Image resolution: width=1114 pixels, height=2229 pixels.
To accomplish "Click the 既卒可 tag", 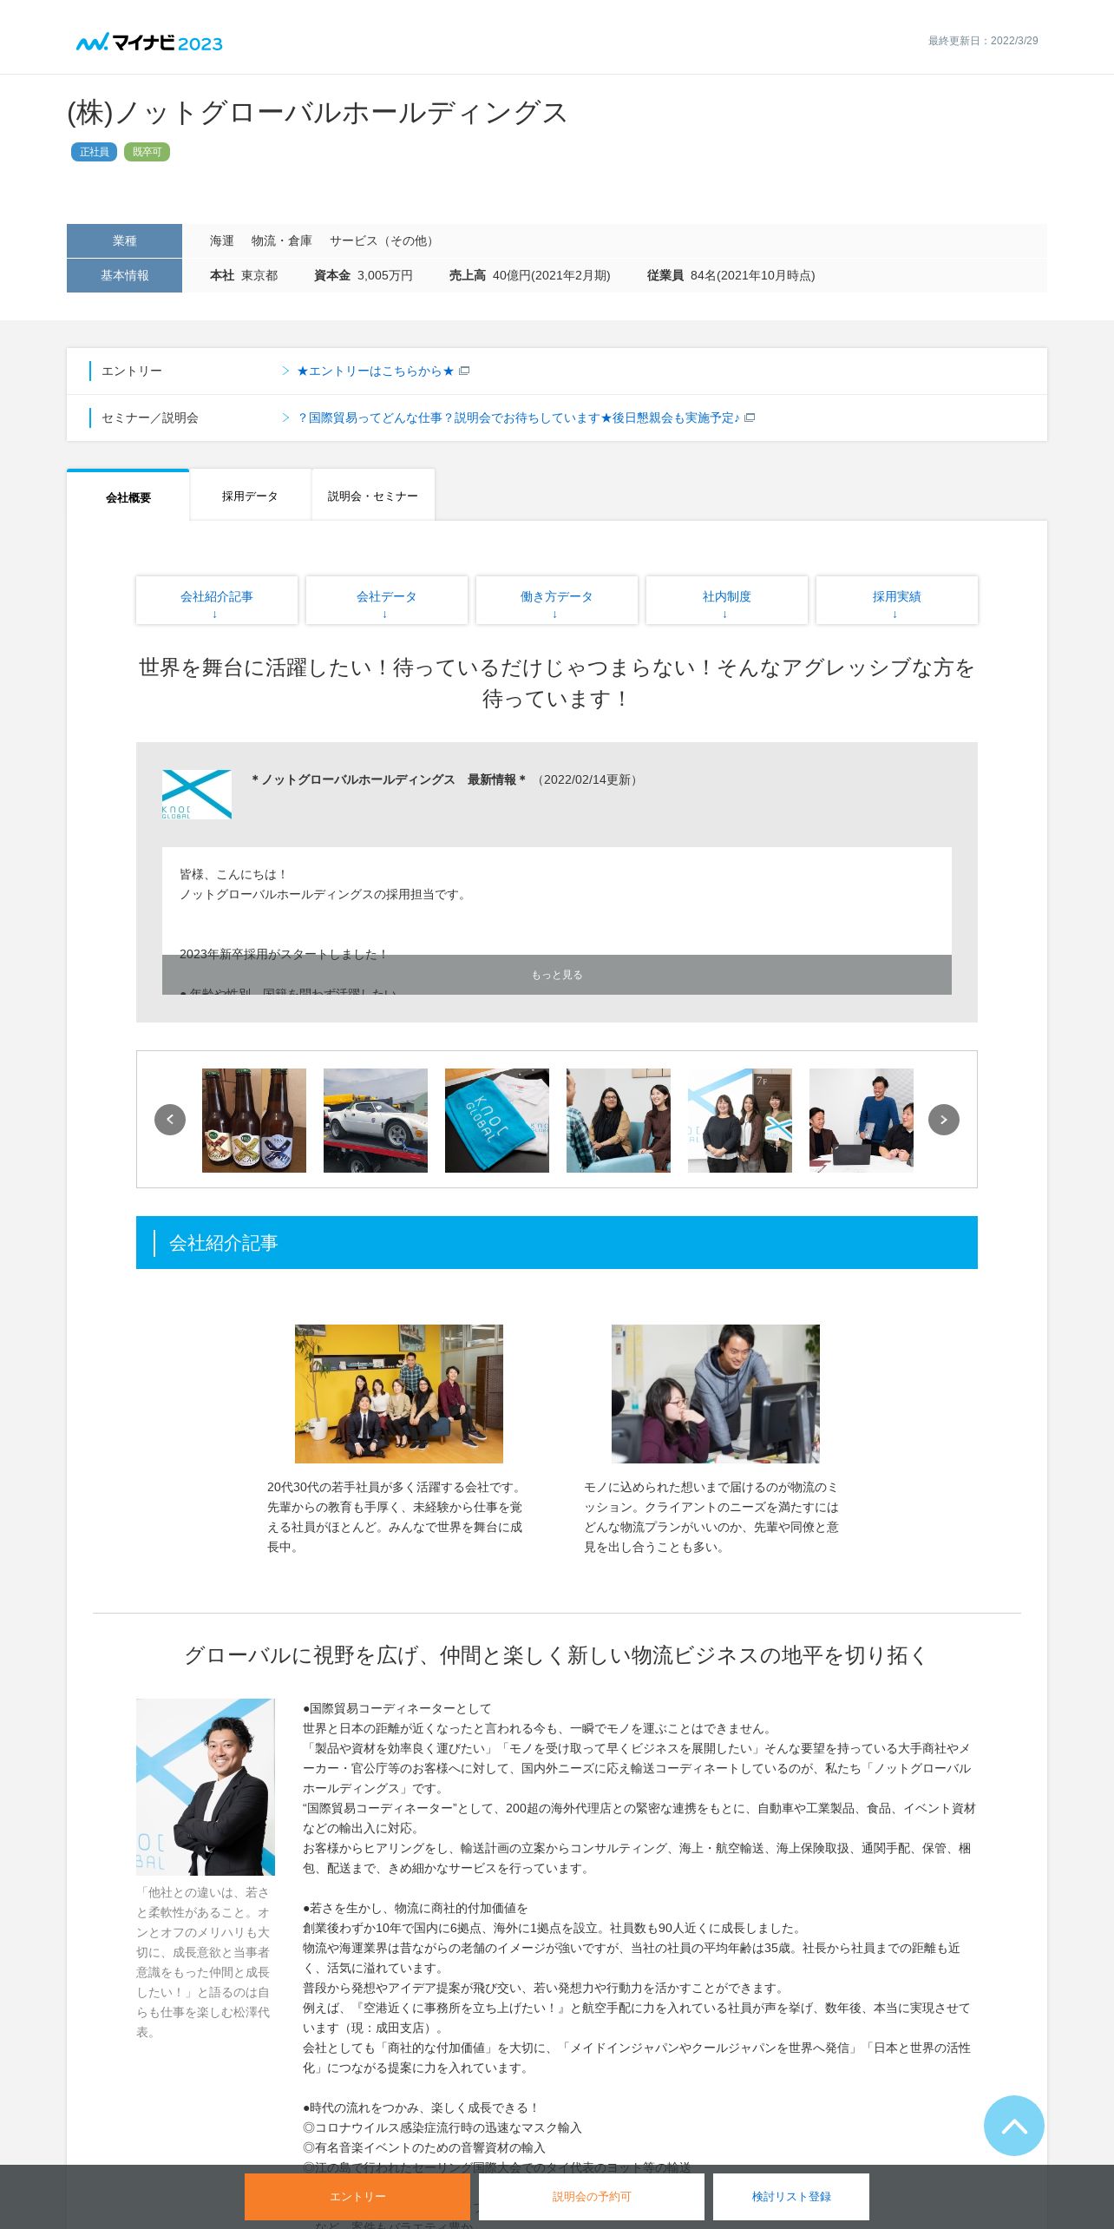I will tap(147, 152).
